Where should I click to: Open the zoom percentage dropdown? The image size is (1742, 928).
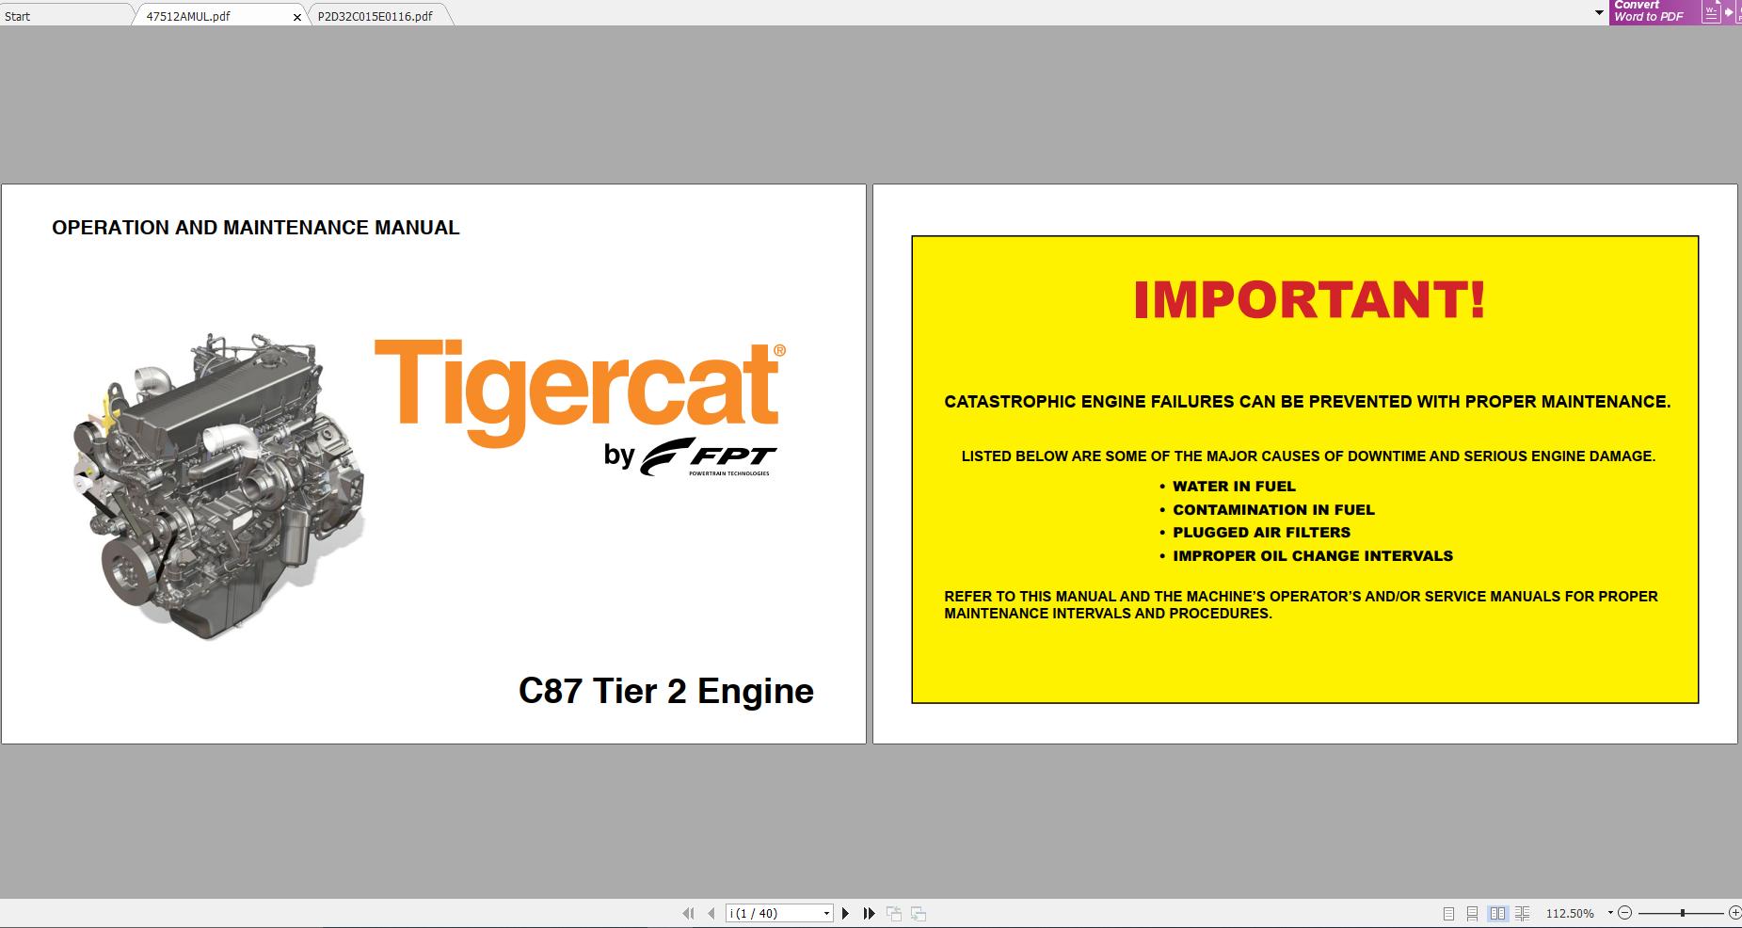point(1609,912)
